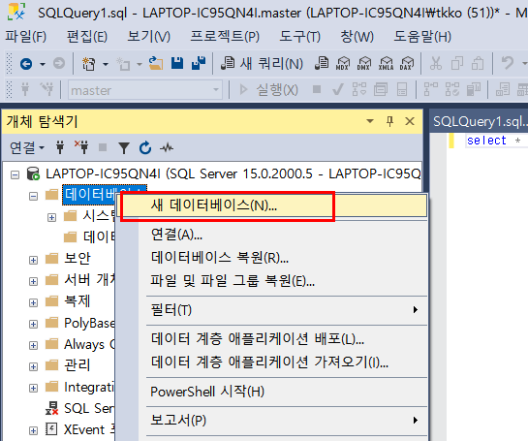The image size is (528, 441).
Task: Click the DMX query icon
Action: pos(364,63)
